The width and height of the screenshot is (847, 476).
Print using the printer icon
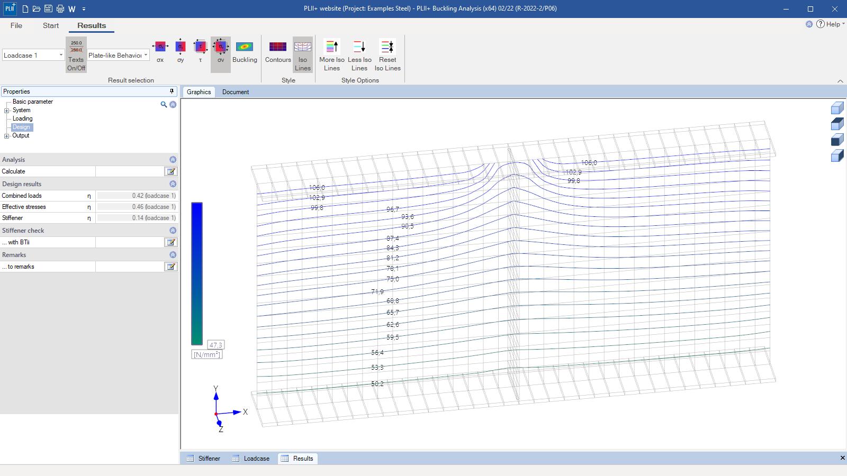tap(60, 8)
